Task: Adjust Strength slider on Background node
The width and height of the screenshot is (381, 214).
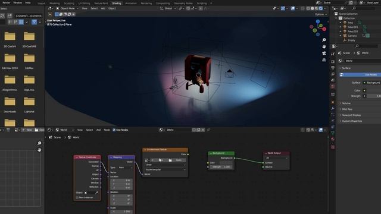Action: click(x=221, y=167)
